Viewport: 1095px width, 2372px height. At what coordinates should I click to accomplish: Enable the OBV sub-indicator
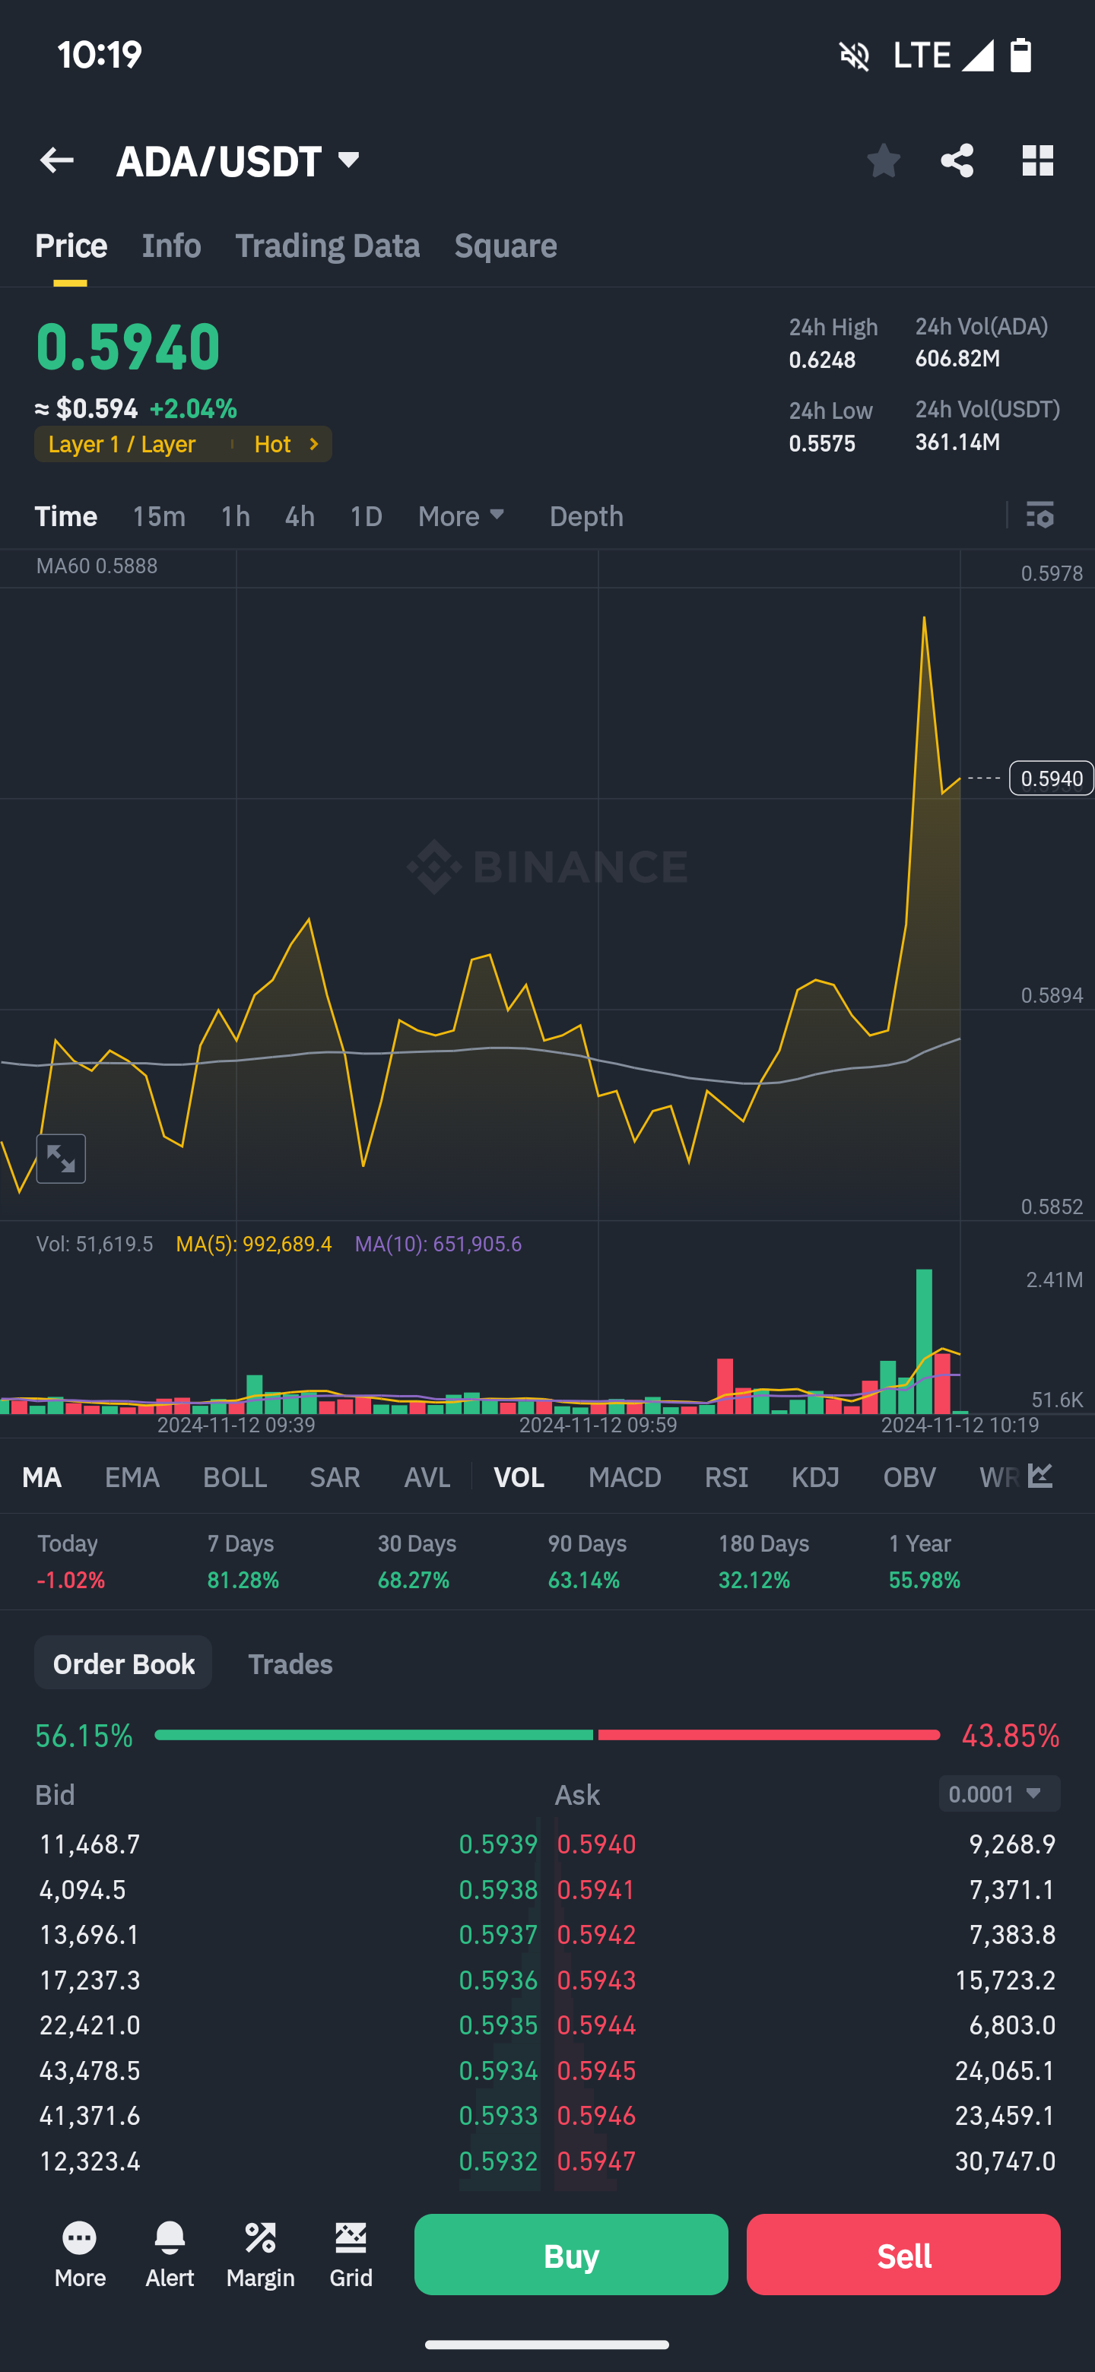(909, 1477)
